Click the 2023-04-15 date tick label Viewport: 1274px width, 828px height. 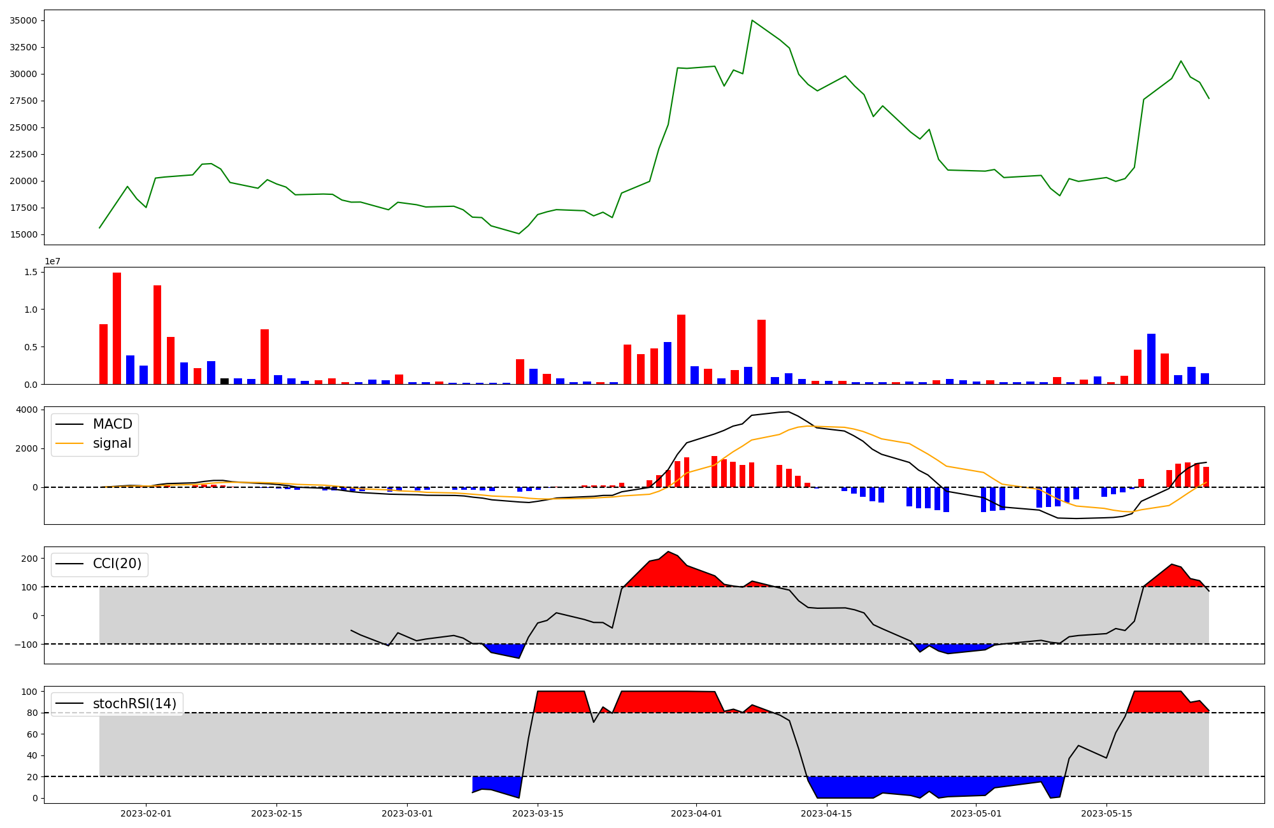pos(826,813)
